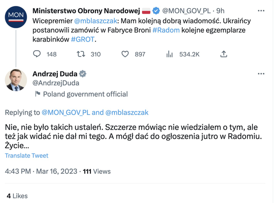
Task: Click the tweet timestamp 4:43 PM · Mar 16, 2023
Action: pos(41,171)
